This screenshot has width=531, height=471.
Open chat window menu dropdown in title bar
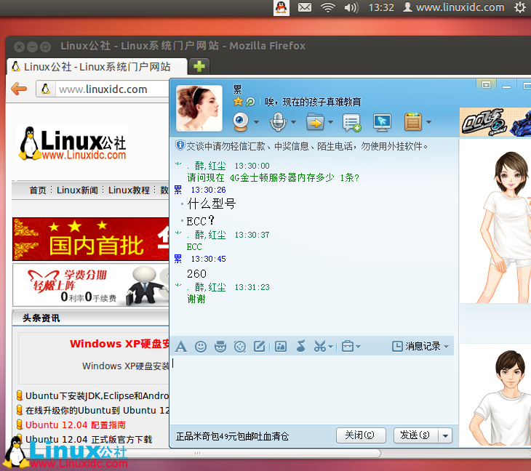coord(487,85)
